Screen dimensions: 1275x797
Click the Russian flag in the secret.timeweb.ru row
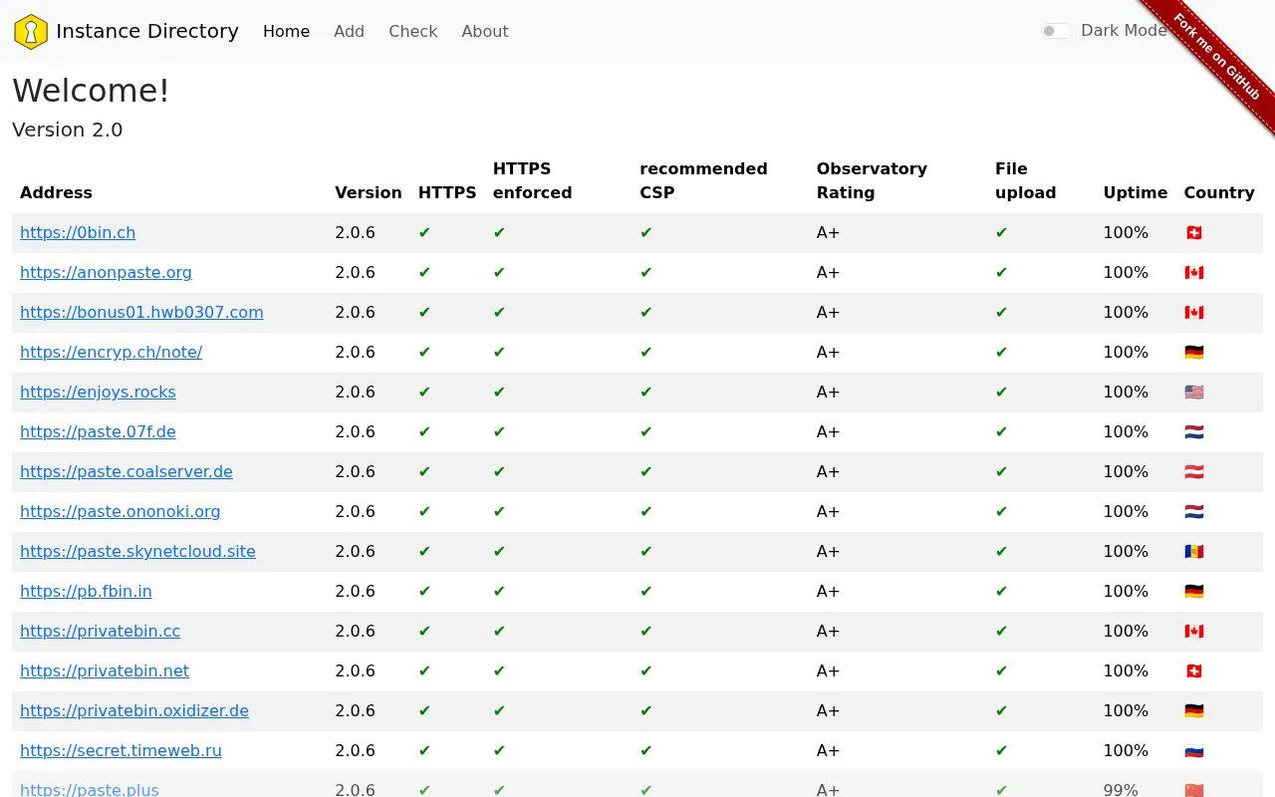click(1193, 750)
